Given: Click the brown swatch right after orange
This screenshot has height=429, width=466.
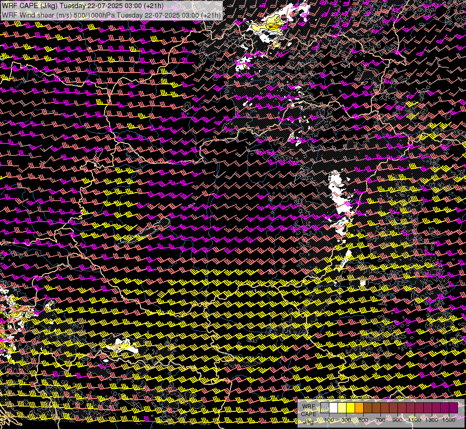Looking at the screenshot, I should (x=368, y=408).
